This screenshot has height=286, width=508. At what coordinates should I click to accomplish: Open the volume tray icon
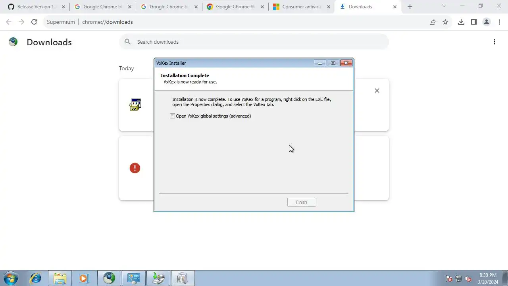[468, 278]
